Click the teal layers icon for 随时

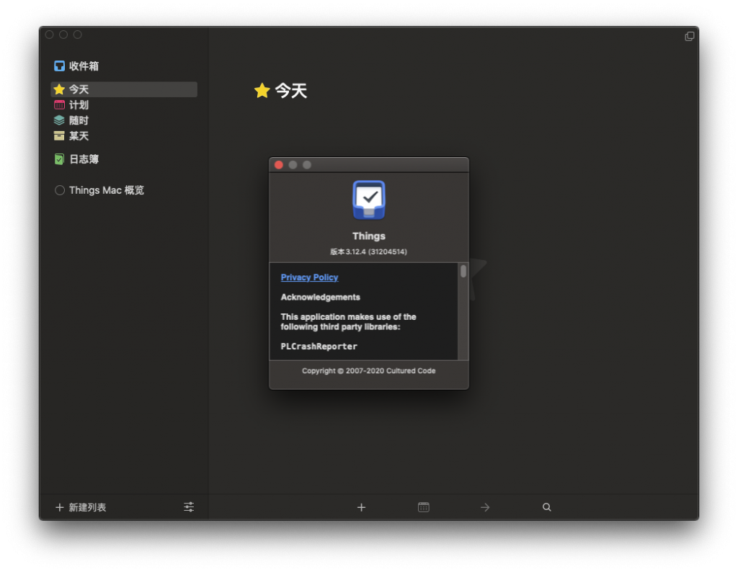59,120
